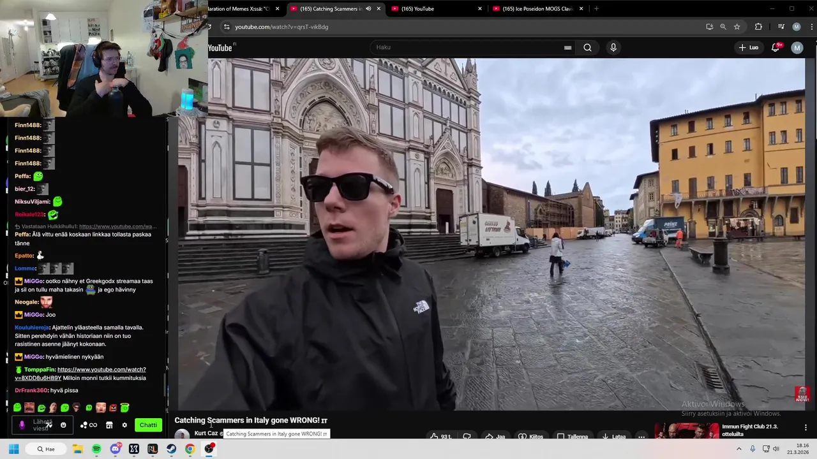Switch to the (165) YouTube tab
The height and width of the screenshot is (459, 817).
pyautogui.click(x=435, y=9)
